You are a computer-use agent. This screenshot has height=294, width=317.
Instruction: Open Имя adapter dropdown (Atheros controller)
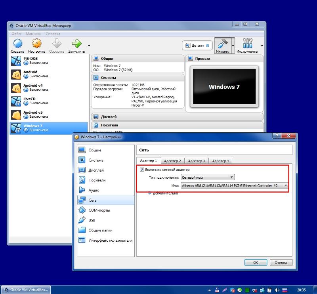[x=234, y=185]
